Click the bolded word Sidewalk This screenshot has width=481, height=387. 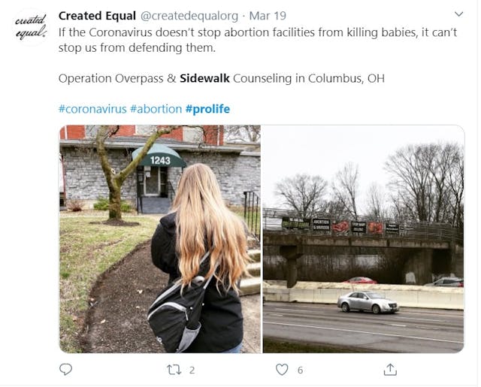tap(204, 78)
